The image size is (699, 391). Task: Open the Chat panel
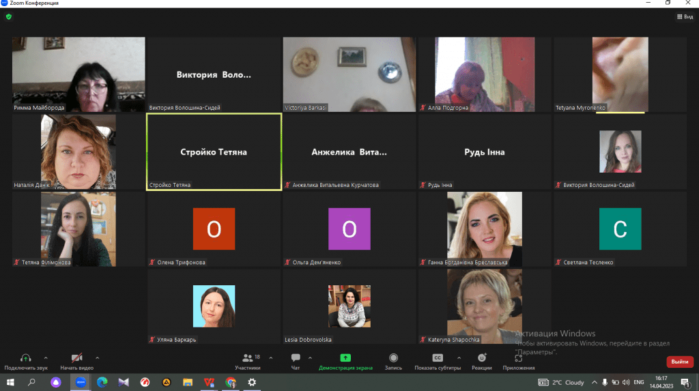(x=296, y=358)
